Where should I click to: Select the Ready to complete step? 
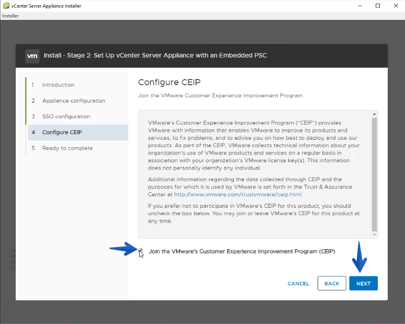pyautogui.click(x=67, y=148)
